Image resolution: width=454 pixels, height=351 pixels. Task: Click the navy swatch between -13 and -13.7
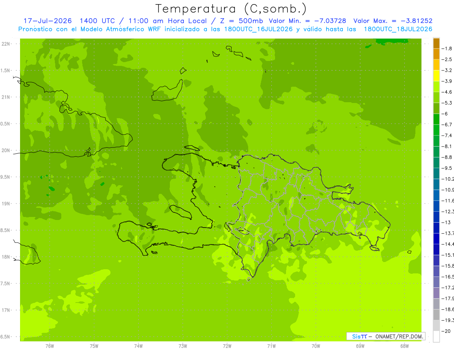click(x=436, y=228)
